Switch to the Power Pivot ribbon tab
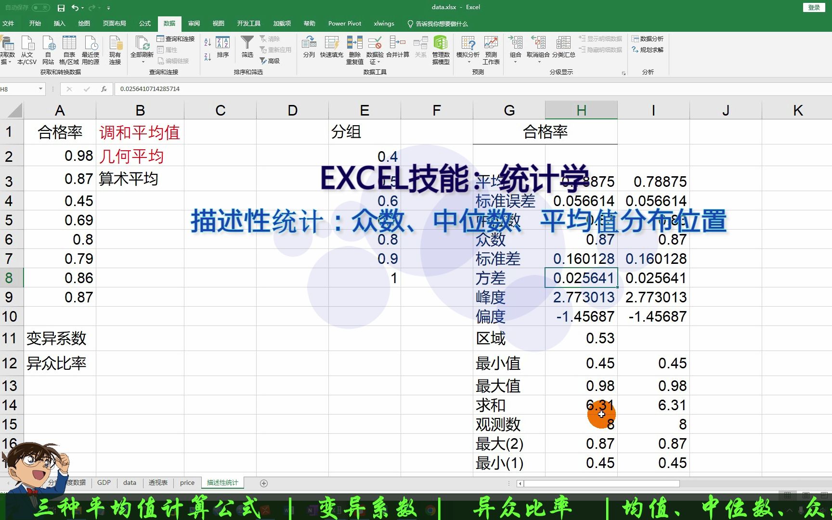Screen dimensions: 832x520 pyautogui.click(x=344, y=23)
